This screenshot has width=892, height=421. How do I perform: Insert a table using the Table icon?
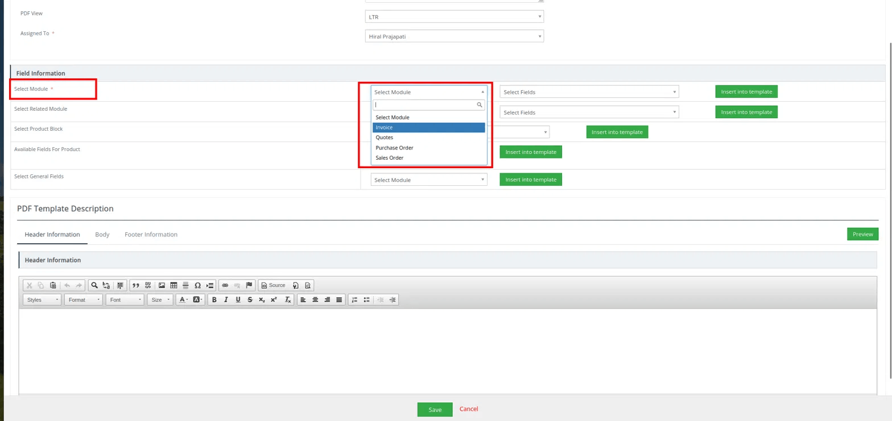pos(174,285)
